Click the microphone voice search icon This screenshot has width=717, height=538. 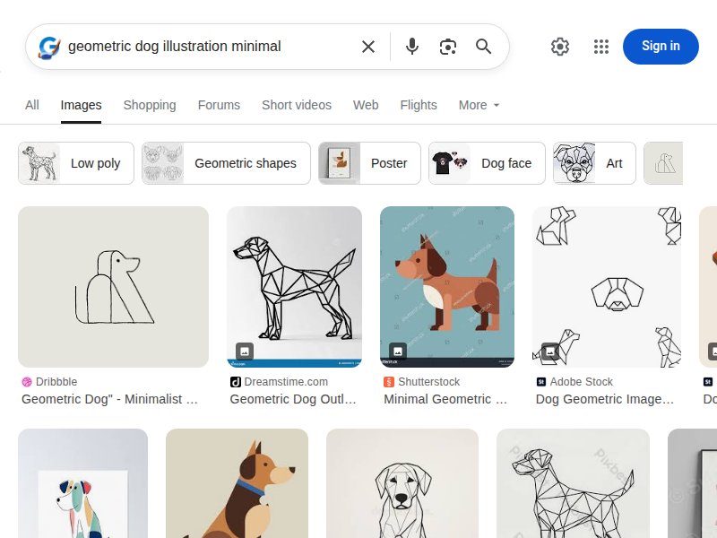point(412,47)
